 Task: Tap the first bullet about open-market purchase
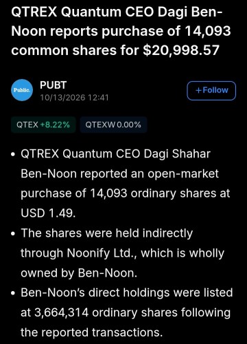[x=126, y=184]
